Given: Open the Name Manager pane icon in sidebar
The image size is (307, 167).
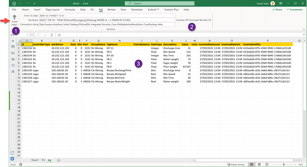Looking at the screenshot, I should pyautogui.click(x=13, y=59).
